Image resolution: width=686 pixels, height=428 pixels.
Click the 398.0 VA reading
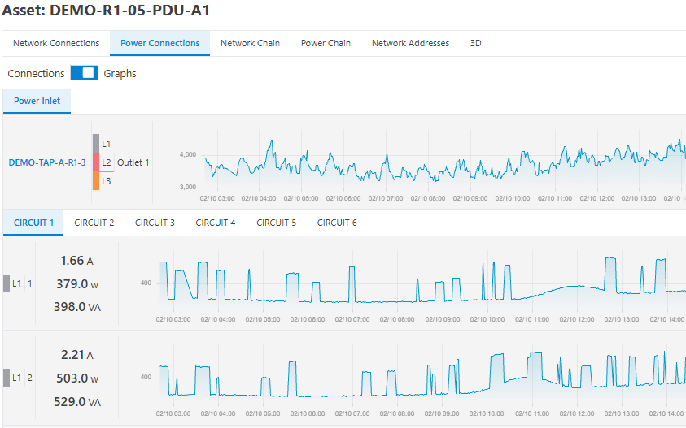click(77, 307)
